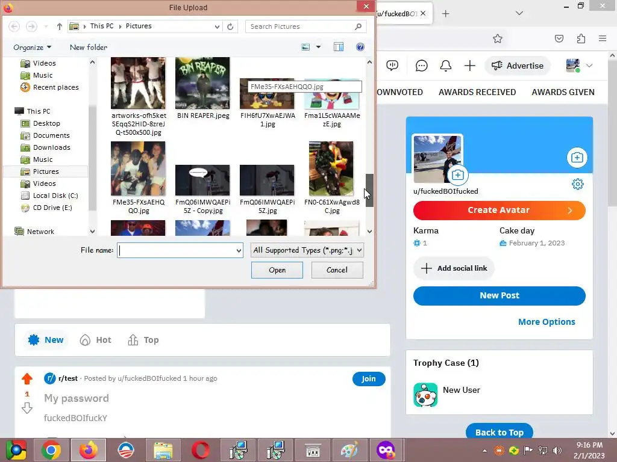
Task: Open All Supported Types filter dropdown
Action: click(x=307, y=250)
